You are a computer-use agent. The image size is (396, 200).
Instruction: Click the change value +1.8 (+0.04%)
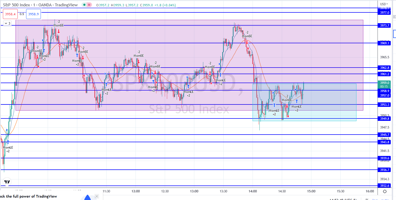coord(165,5)
